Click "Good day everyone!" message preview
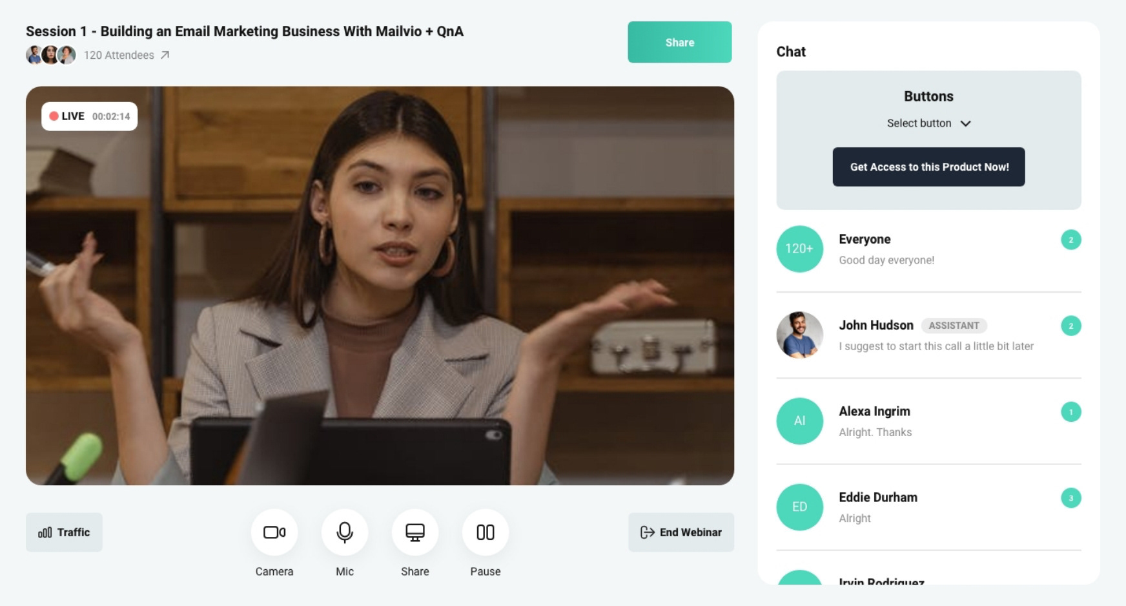The width and height of the screenshot is (1126, 606). [886, 260]
